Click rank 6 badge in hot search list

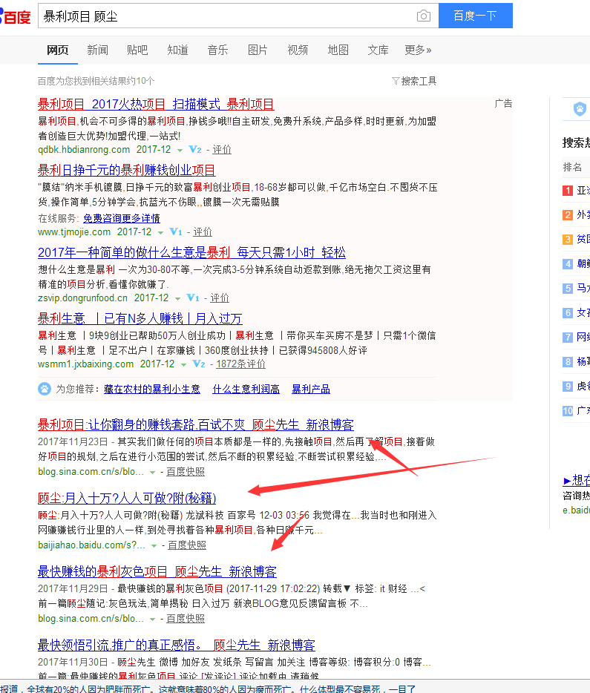(568, 313)
